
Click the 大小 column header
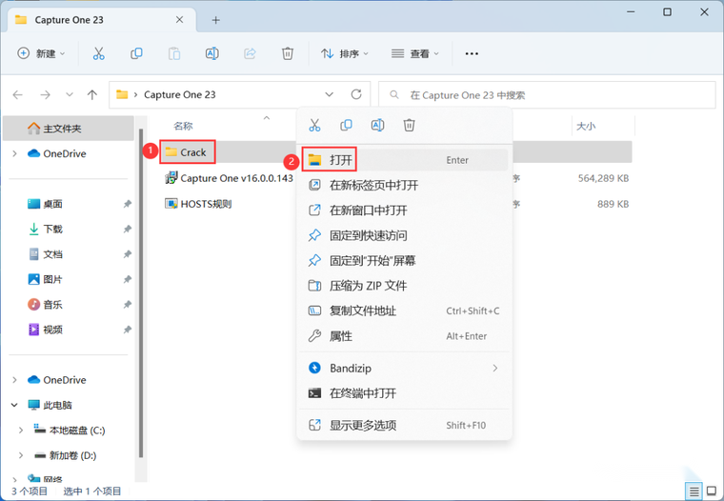coord(586,126)
